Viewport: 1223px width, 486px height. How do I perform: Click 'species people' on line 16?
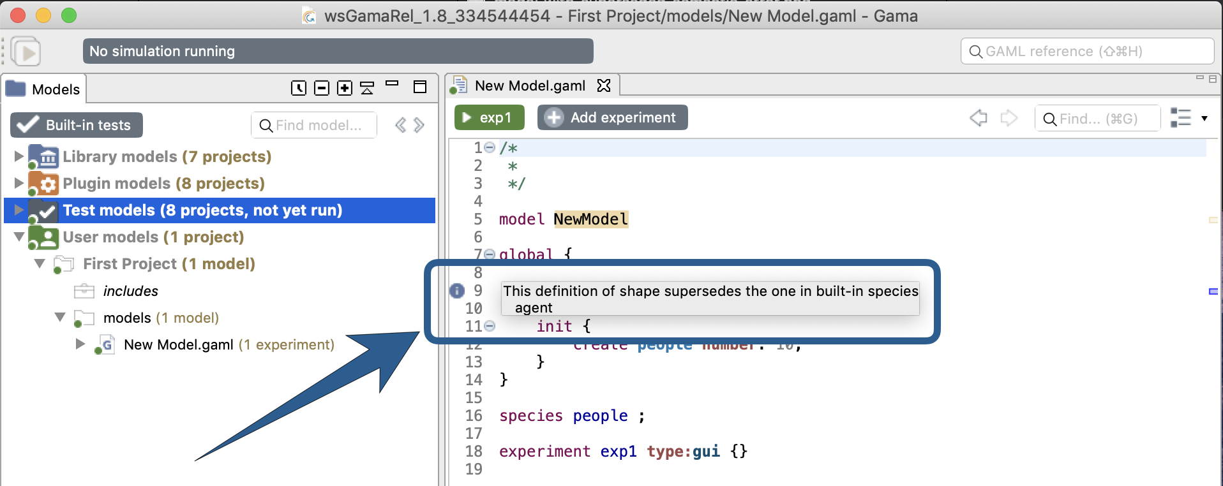[564, 416]
